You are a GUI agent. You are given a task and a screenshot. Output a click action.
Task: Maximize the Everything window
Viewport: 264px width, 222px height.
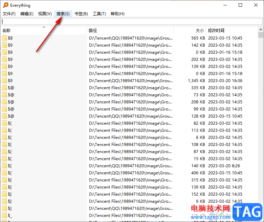240,5
